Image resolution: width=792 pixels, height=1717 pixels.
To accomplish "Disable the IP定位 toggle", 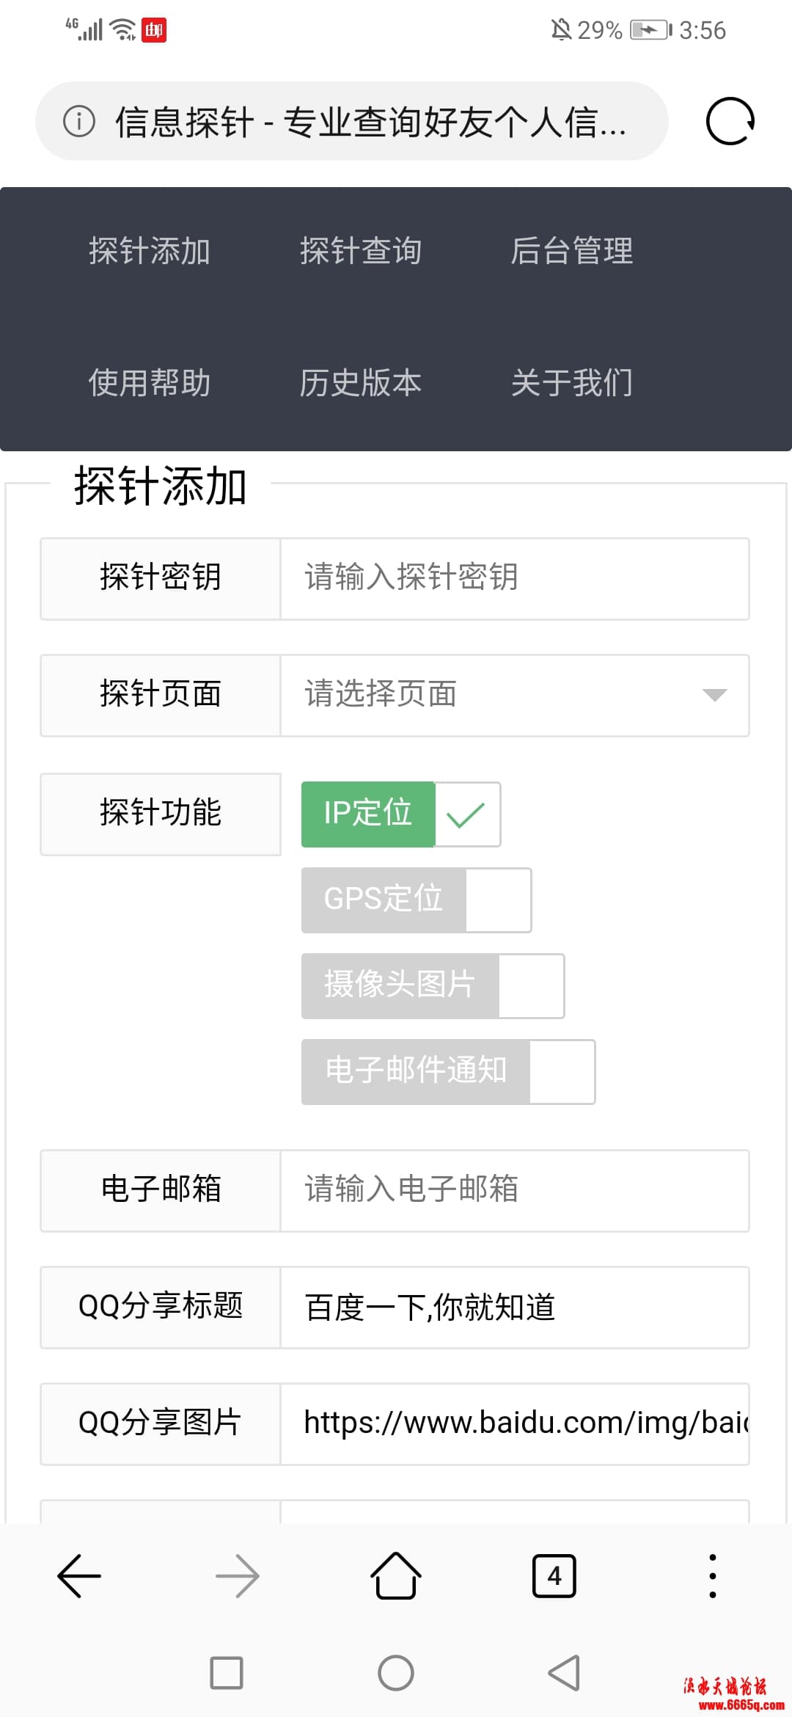I will point(401,814).
